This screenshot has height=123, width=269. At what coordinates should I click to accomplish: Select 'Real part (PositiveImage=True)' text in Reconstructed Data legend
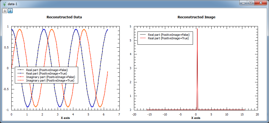[x=46, y=73]
